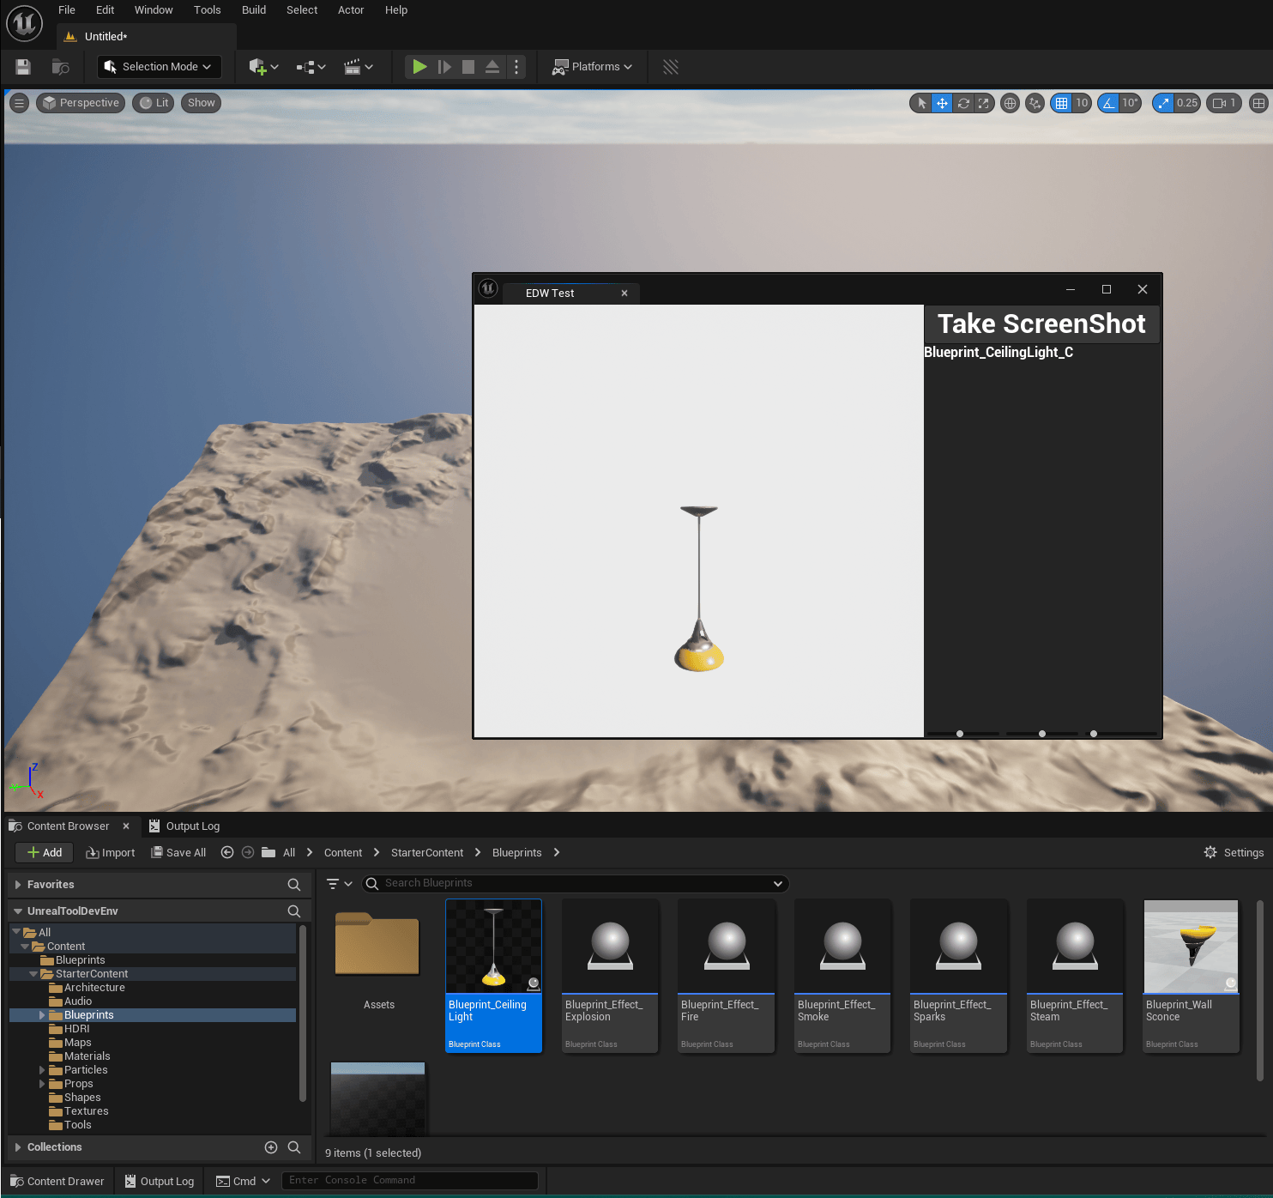
Task: Click the Select objects cursor tool
Action: [921, 103]
